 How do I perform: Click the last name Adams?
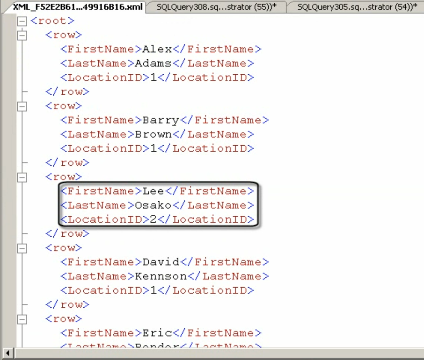[153, 64]
